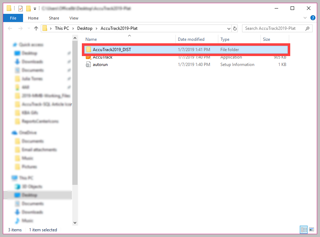Click AccuTrack2019-Plat in the breadcrumb

pyautogui.click(x=119, y=28)
